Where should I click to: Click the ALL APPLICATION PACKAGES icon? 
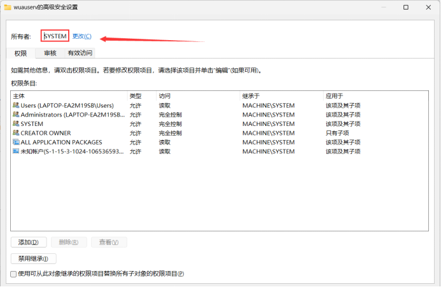point(16,142)
